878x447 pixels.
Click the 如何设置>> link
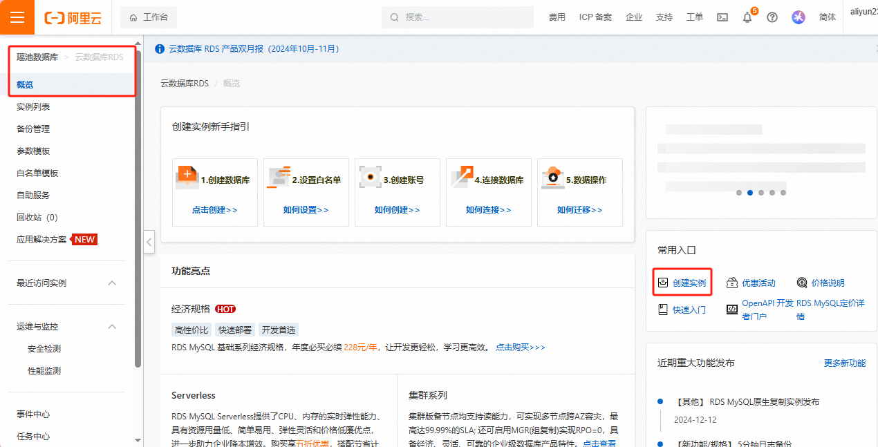click(x=306, y=210)
